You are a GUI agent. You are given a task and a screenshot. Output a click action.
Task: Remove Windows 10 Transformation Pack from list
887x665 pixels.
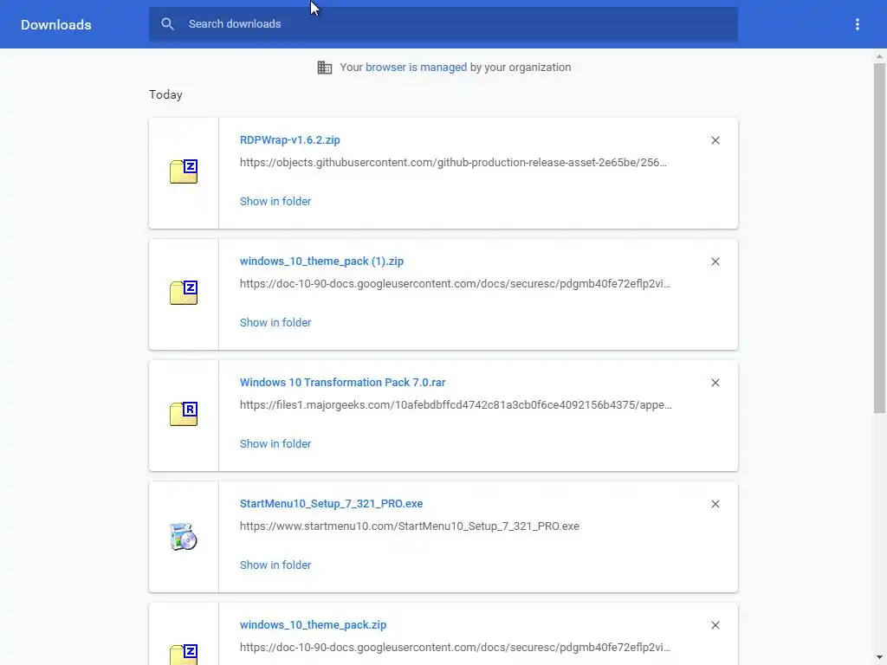point(715,383)
